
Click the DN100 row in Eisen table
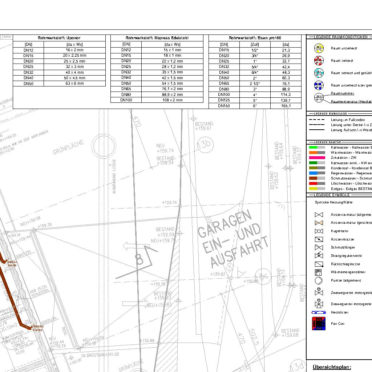point(255,94)
